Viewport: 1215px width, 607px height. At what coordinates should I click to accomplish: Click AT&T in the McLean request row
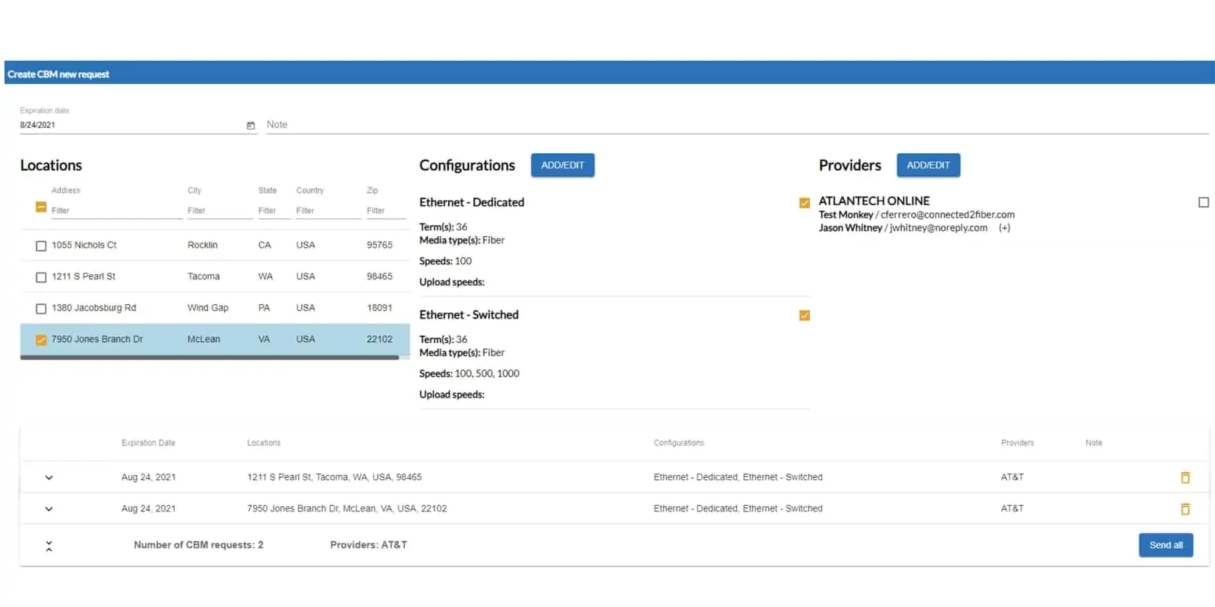[1012, 509]
